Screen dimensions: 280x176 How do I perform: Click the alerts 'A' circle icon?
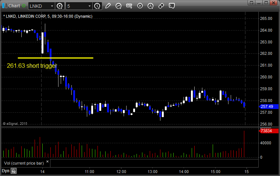click(x=150, y=6)
